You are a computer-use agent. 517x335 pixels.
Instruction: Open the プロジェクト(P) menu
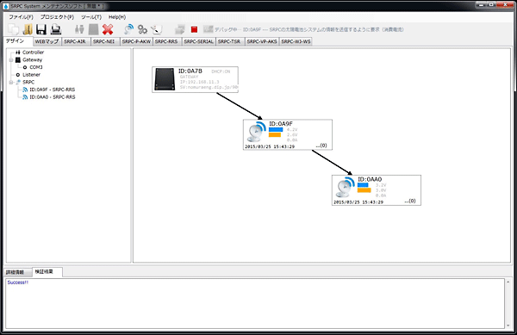click(57, 17)
